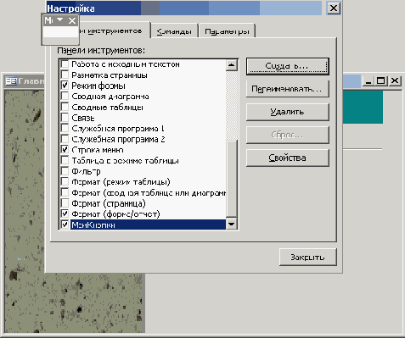Uncheck Формат (форма/отчет) checkbox
Screen dimensions: 405x338
(x=65, y=213)
